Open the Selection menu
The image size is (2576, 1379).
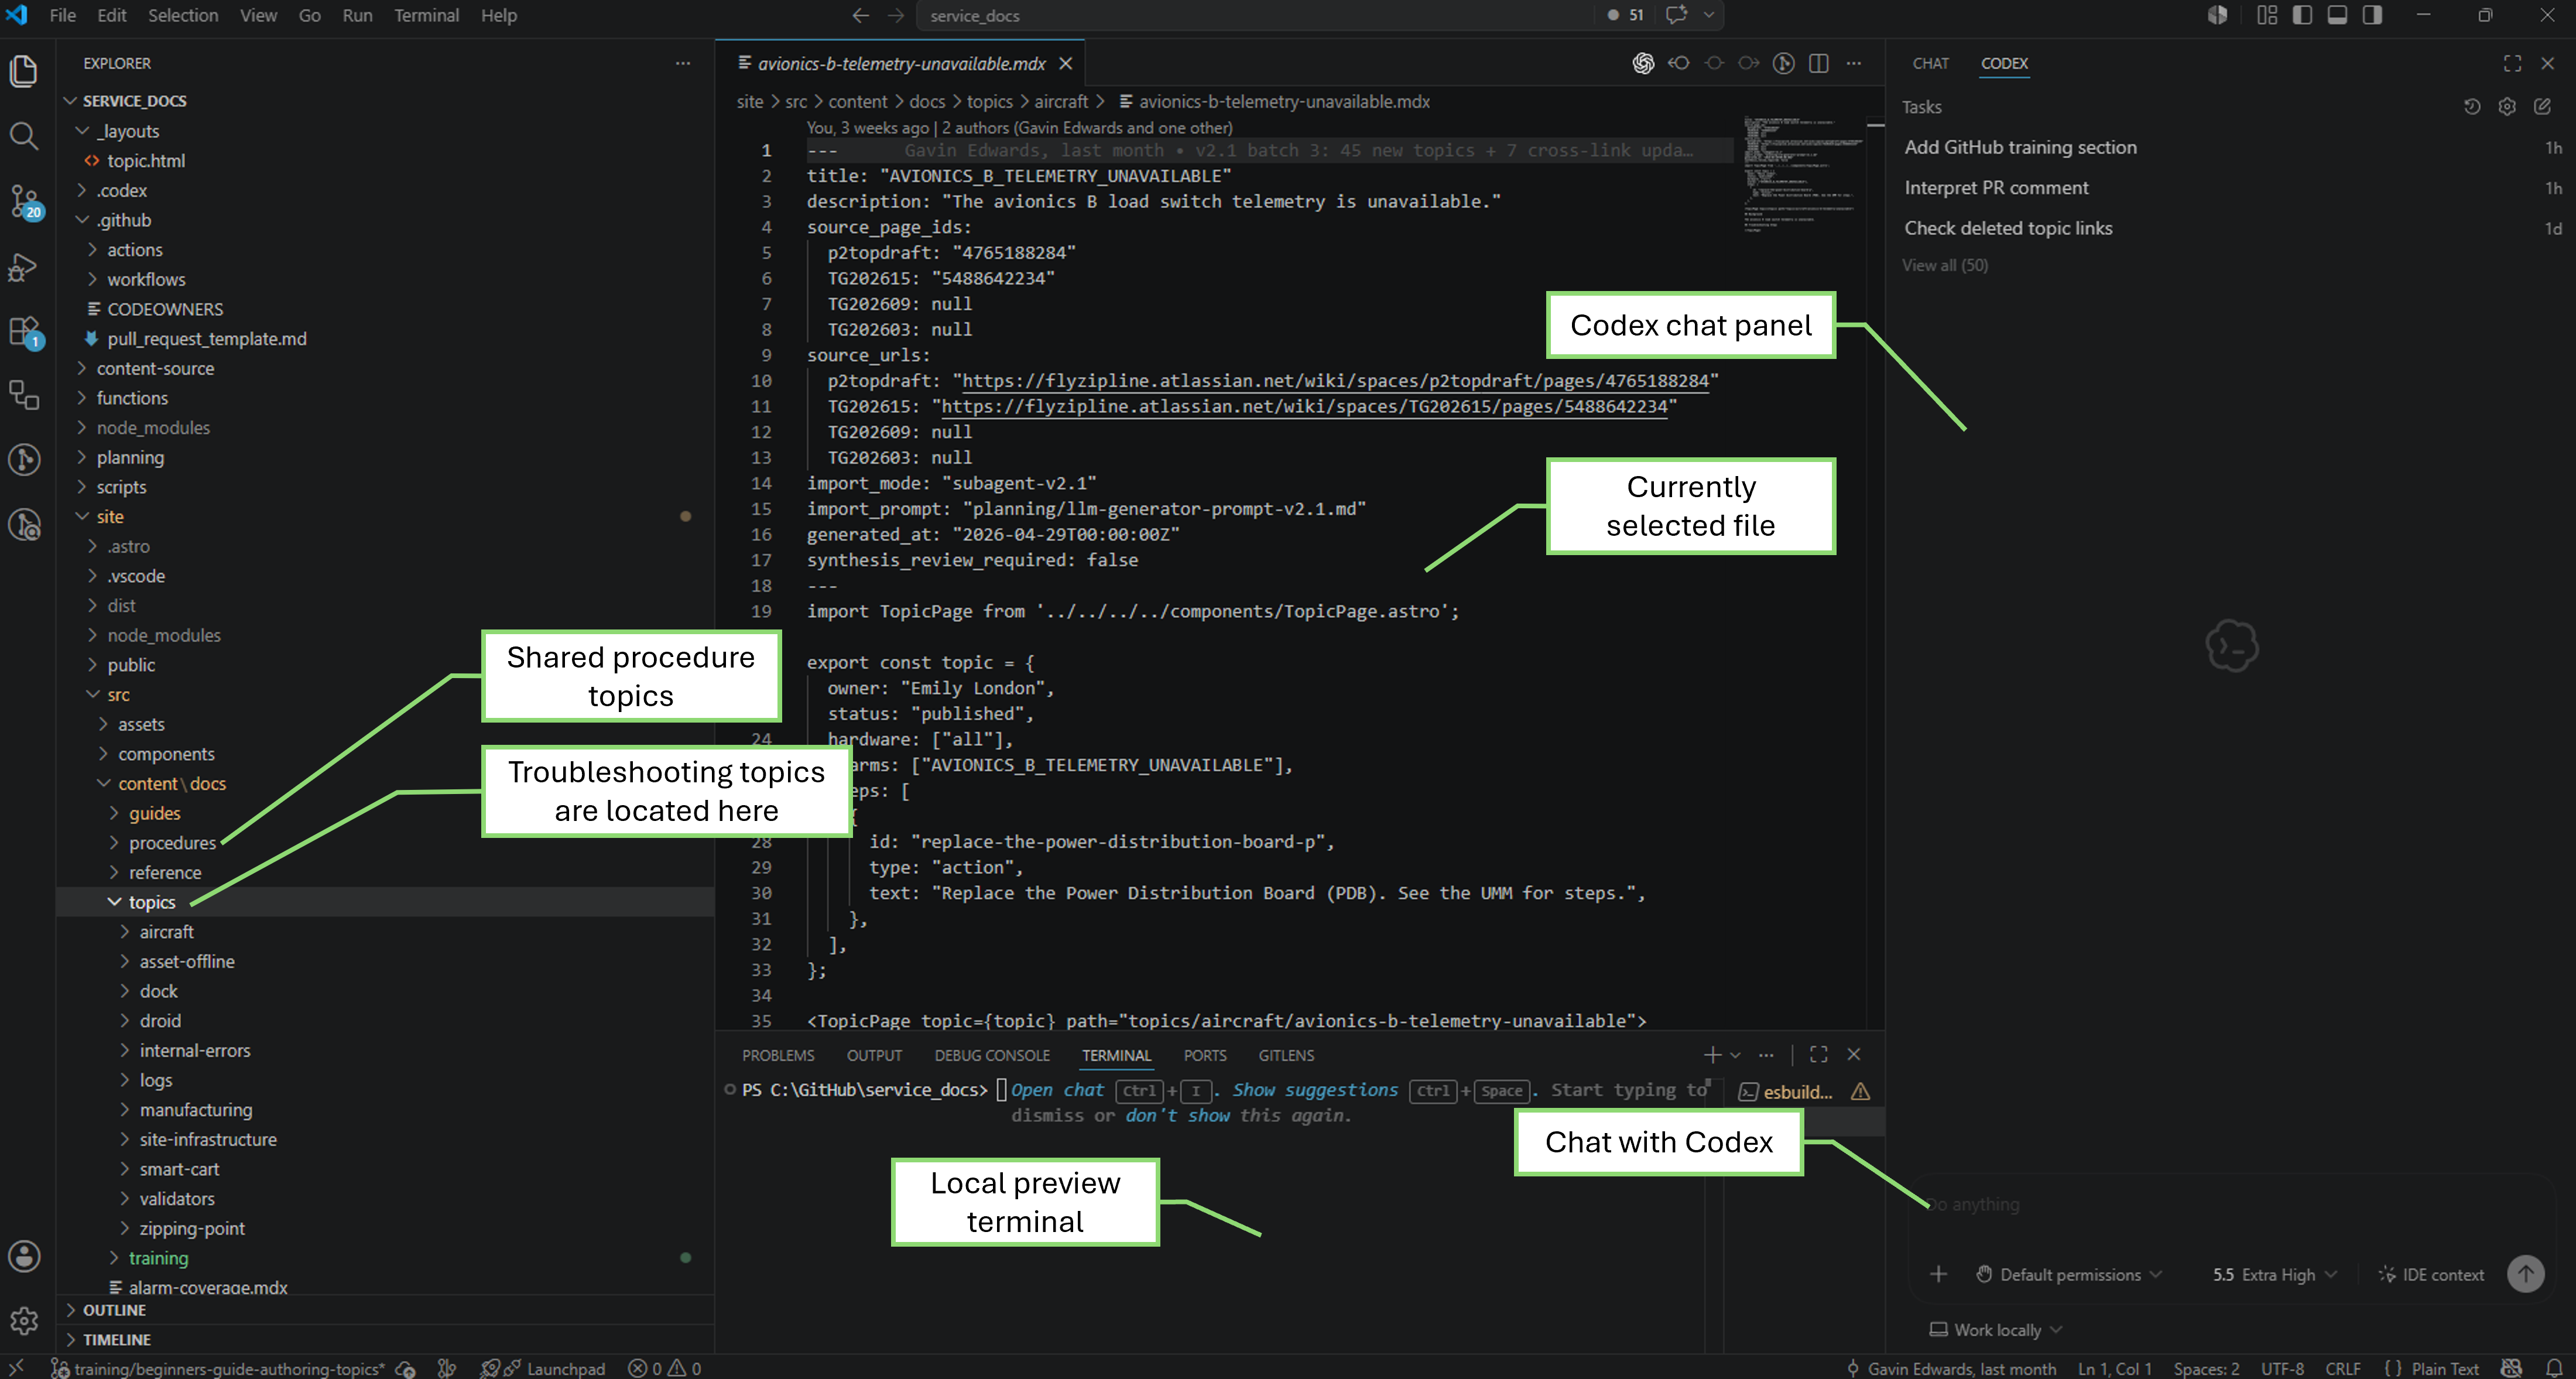(x=183, y=15)
